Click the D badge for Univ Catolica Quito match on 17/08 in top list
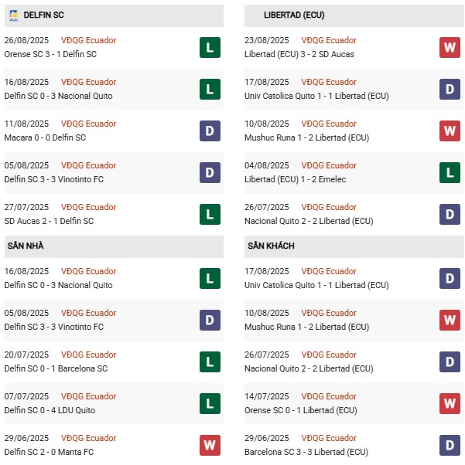 450,90
